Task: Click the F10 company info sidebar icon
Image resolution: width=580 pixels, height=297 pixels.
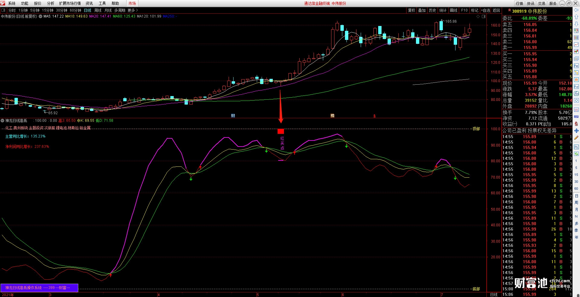Action: point(576,66)
